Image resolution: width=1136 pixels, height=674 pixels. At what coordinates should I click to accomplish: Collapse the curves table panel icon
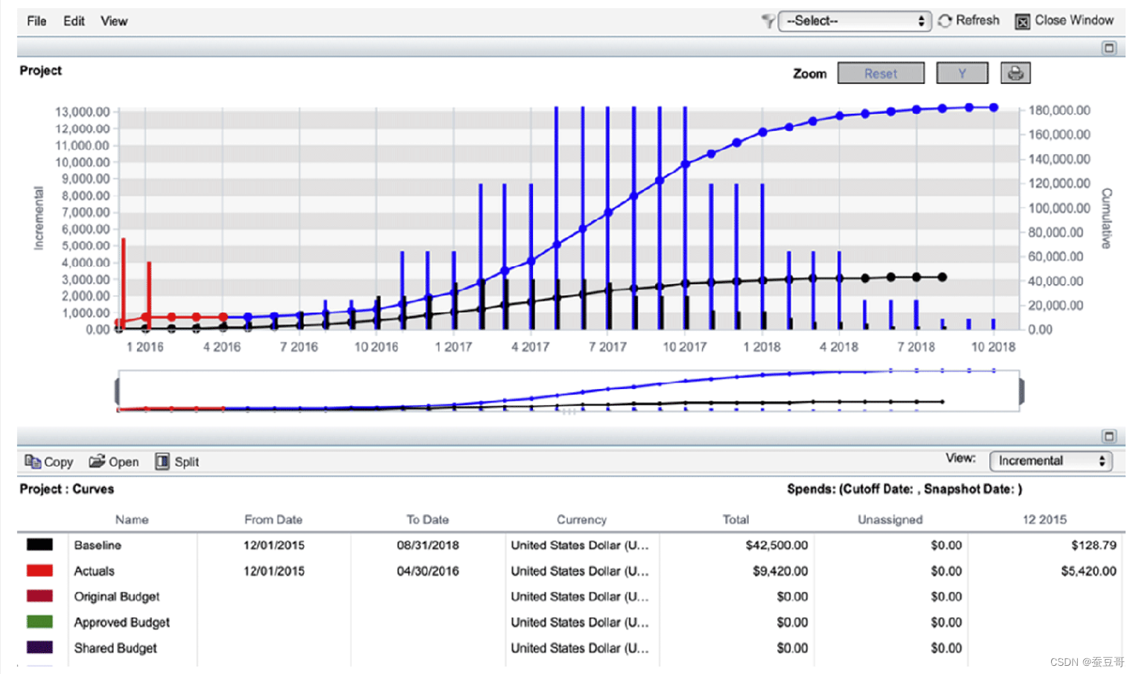[1109, 436]
